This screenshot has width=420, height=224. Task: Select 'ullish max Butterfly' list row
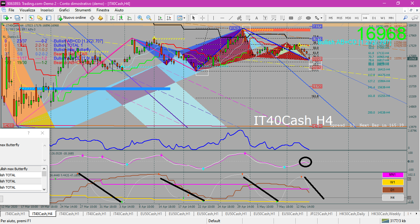point(21,169)
